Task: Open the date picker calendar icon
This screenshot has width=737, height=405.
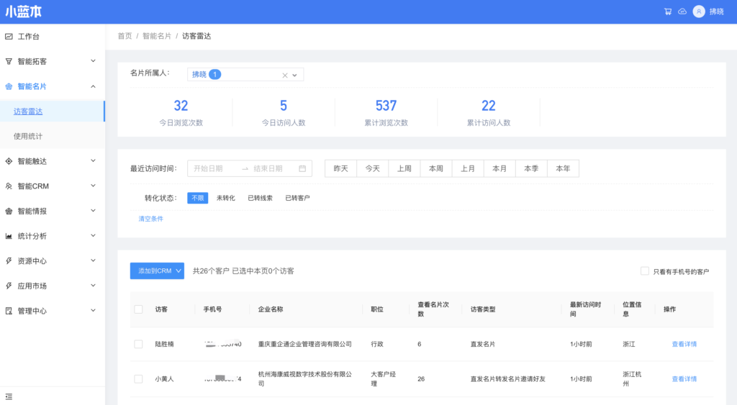Action: [x=302, y=169]
